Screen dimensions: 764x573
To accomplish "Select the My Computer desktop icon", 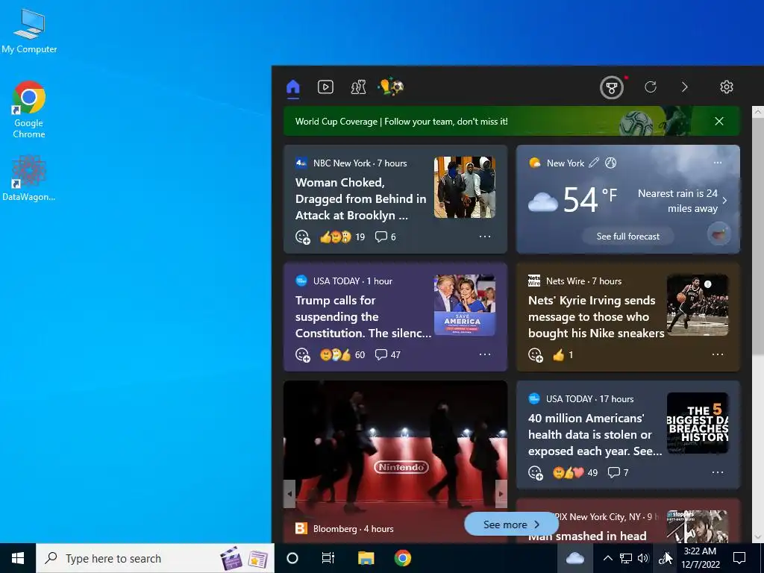I will coord(29,31).
